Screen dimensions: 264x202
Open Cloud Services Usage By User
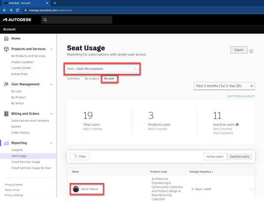click(31, 168)
